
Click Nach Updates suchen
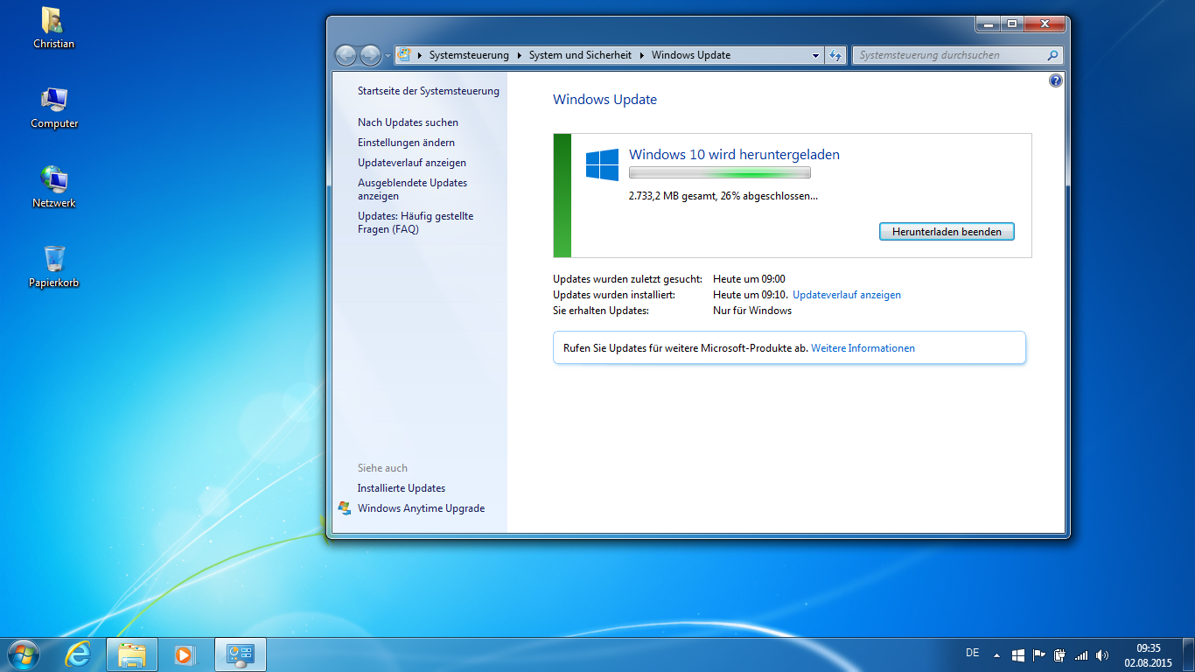coord(408,122)
